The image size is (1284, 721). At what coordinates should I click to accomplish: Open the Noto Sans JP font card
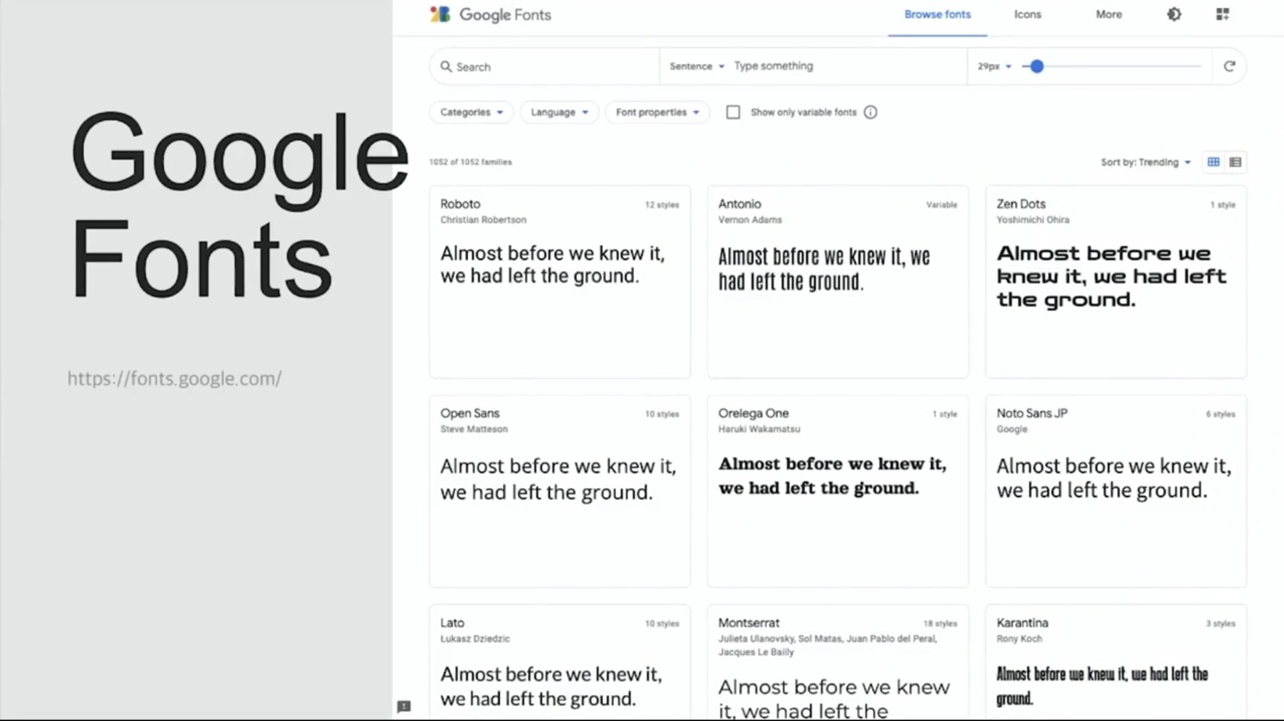click(1115, 491)
